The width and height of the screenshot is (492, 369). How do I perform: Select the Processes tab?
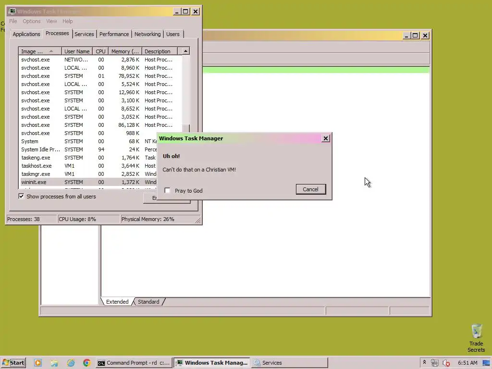57,33
